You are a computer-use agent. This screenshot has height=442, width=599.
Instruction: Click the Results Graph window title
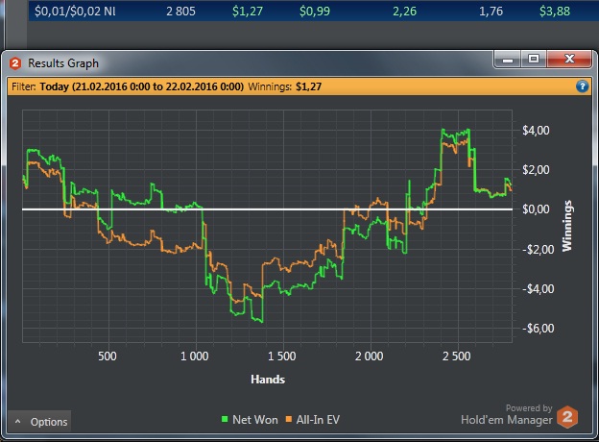tap(63, 63)
